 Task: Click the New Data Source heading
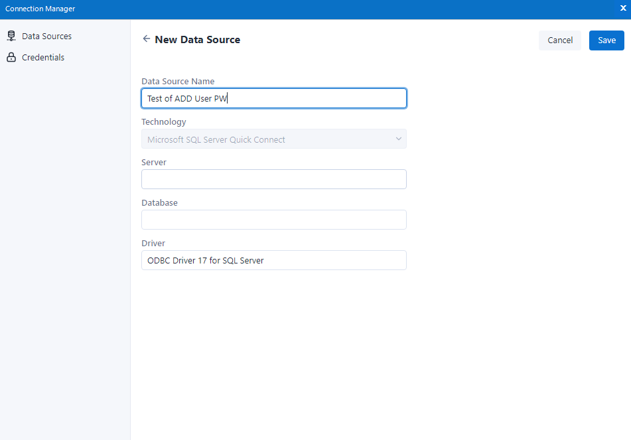click(196, 39)
